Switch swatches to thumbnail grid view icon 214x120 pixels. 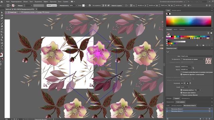211,33
